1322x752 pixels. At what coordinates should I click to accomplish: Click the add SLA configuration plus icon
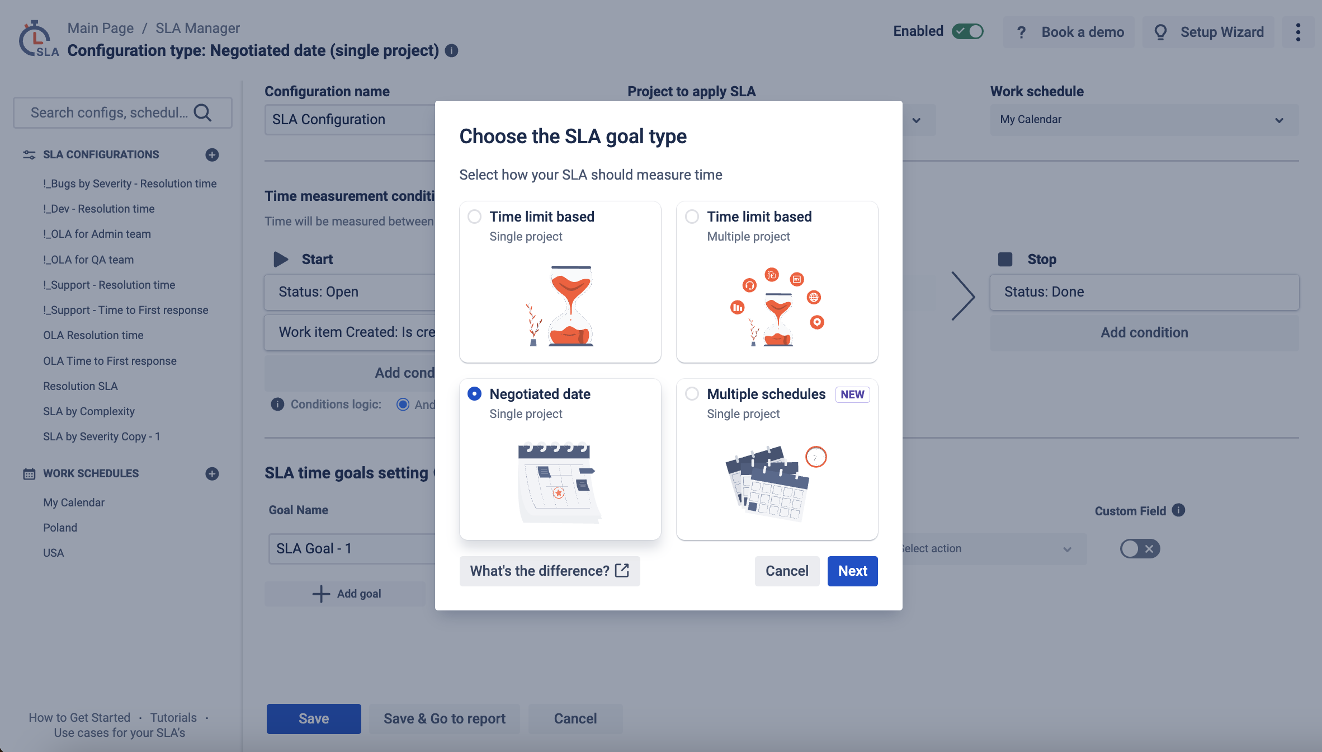pos(212,155)
